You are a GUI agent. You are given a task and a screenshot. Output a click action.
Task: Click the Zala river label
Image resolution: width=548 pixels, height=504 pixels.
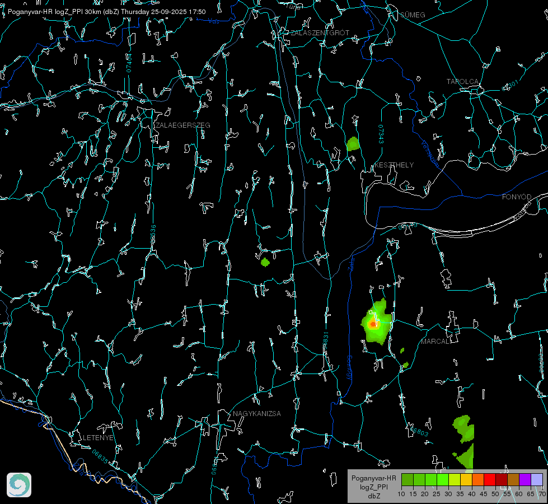351,264
